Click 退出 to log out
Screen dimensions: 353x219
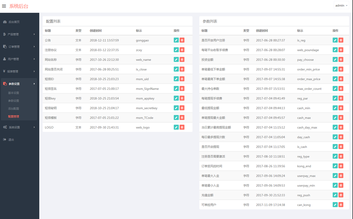click(11, 140)
